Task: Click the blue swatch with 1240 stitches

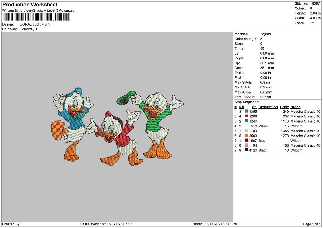Action: click(x=246, y=121)
